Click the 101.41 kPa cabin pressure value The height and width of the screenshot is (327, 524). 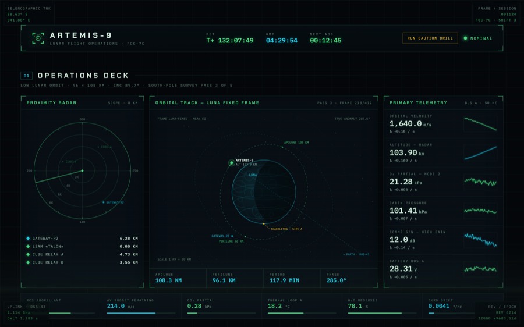point(408,211)
